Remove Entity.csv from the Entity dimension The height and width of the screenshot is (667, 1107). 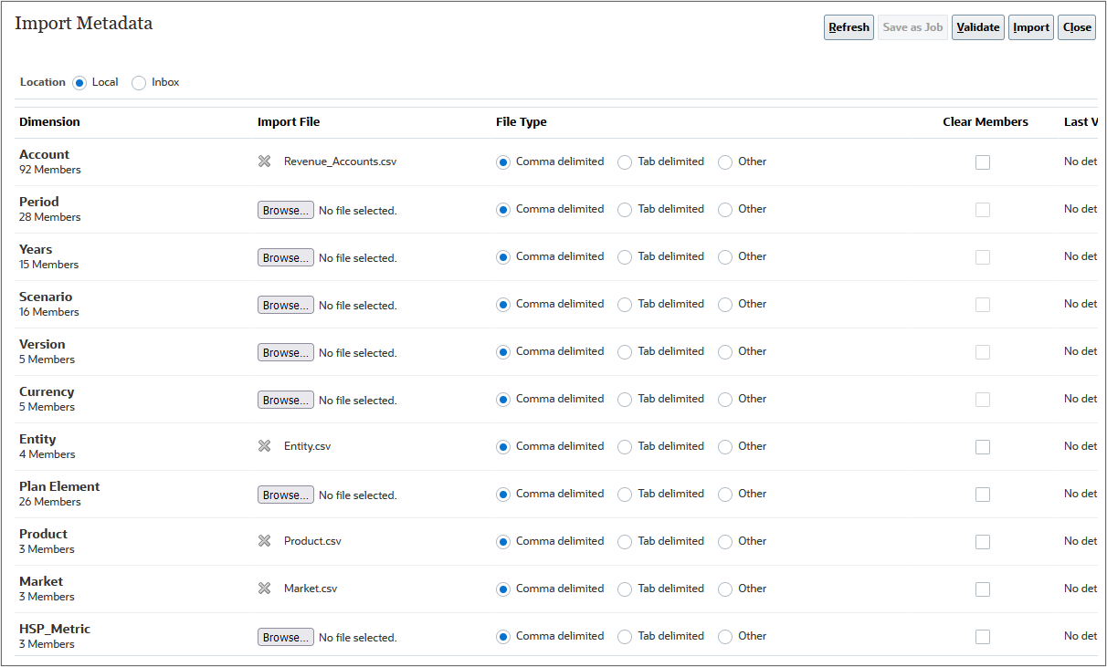[x=265, y=446]
